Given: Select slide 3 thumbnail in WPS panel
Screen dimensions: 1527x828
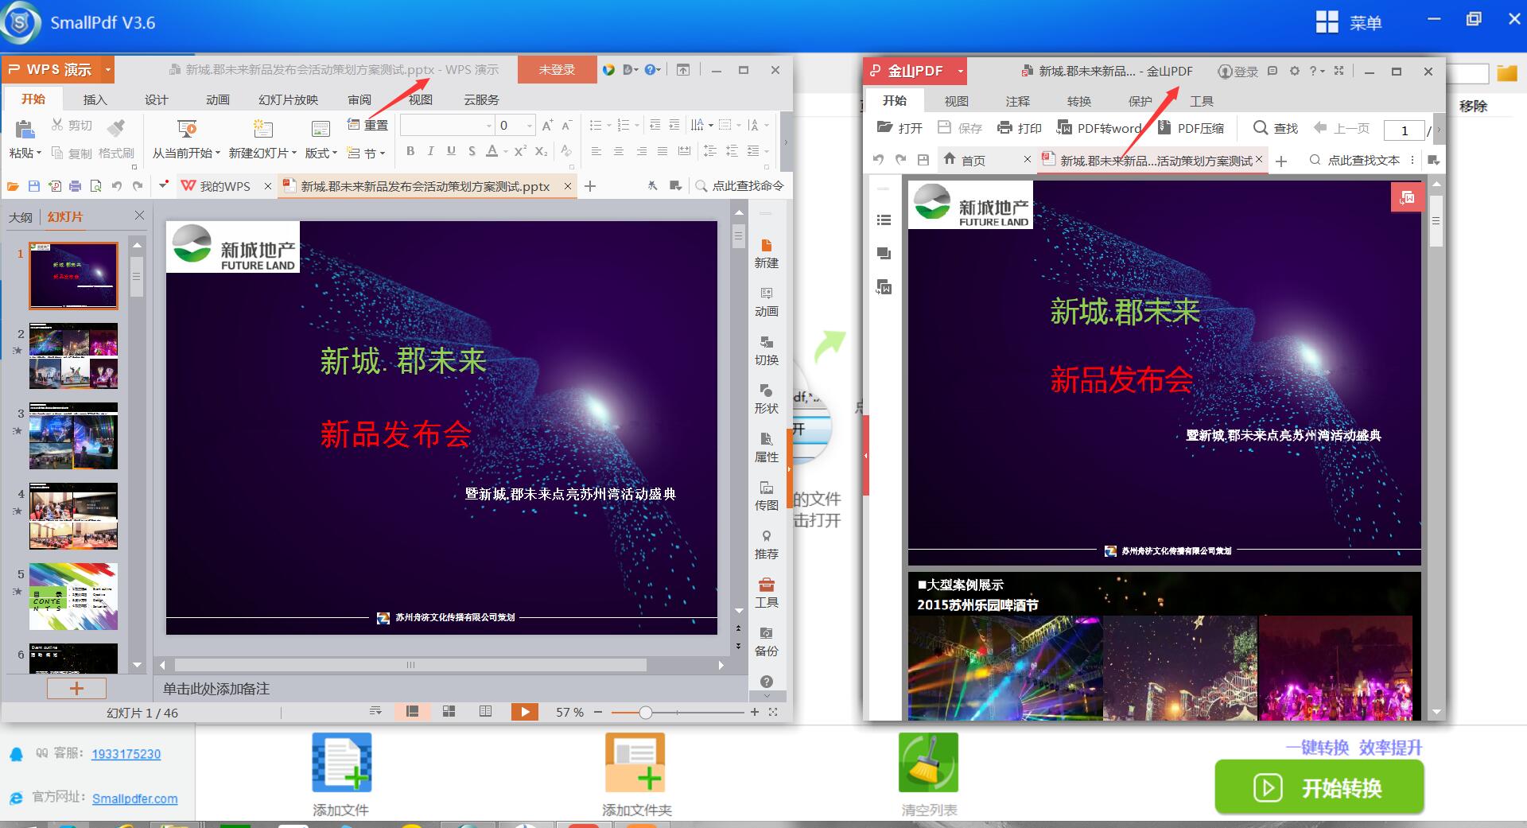Looking at the screenshot, I should pos(73,436).
